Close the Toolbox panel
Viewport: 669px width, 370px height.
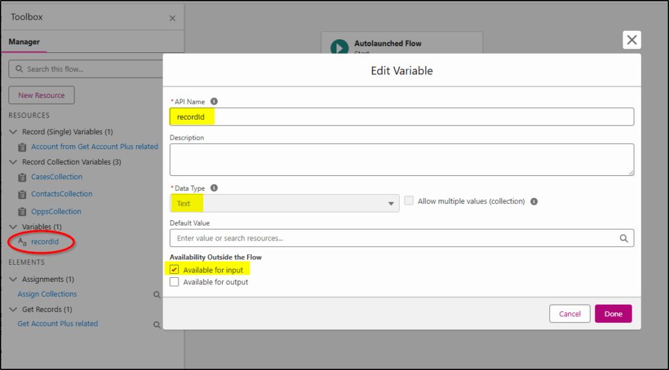[x=172, y=18]
